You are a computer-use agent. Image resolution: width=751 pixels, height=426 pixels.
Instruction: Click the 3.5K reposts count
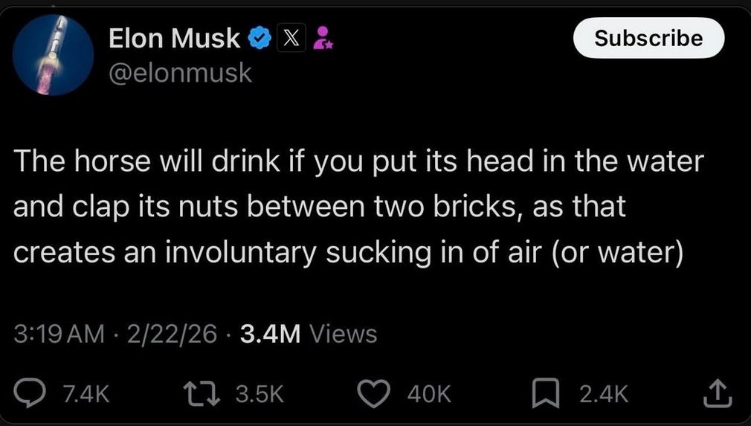click(x=259, y=394)
